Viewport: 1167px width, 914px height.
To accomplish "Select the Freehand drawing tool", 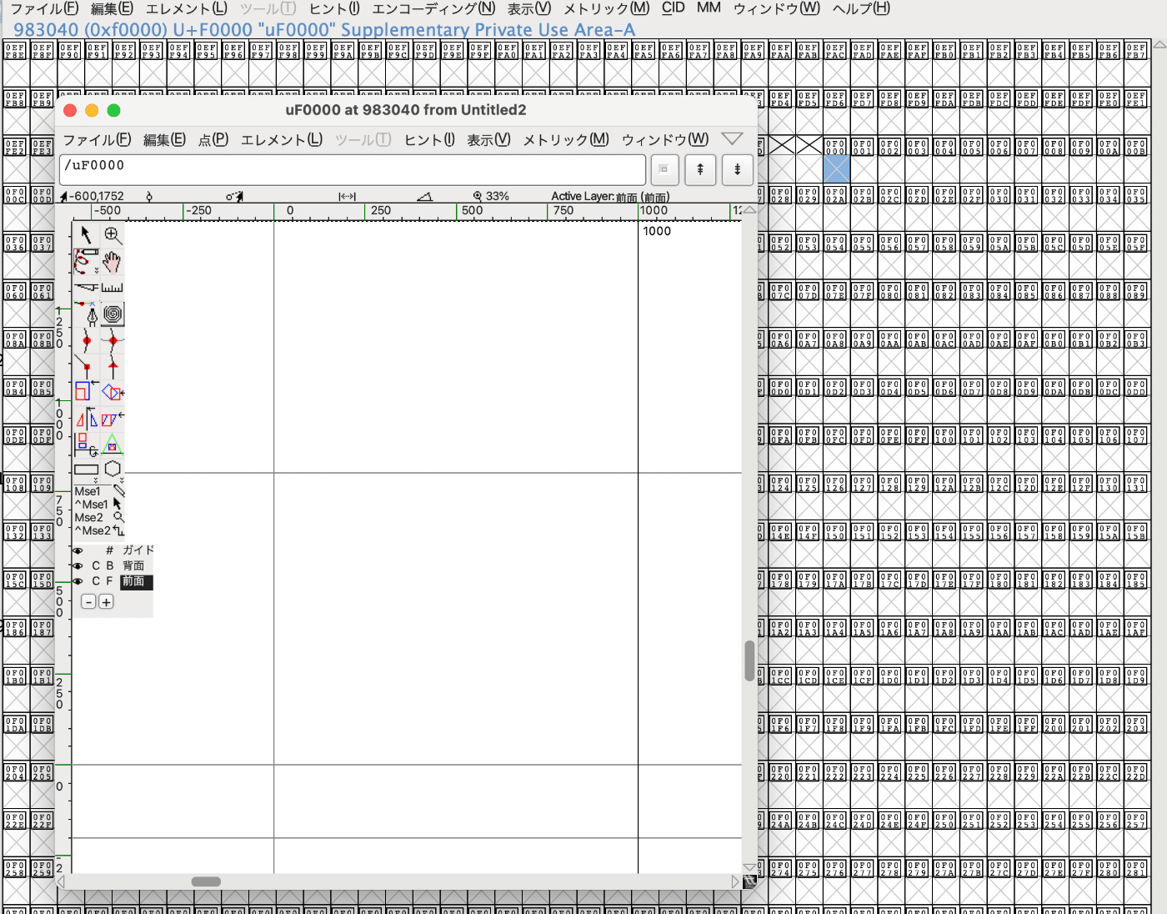I will pos(86,262).
